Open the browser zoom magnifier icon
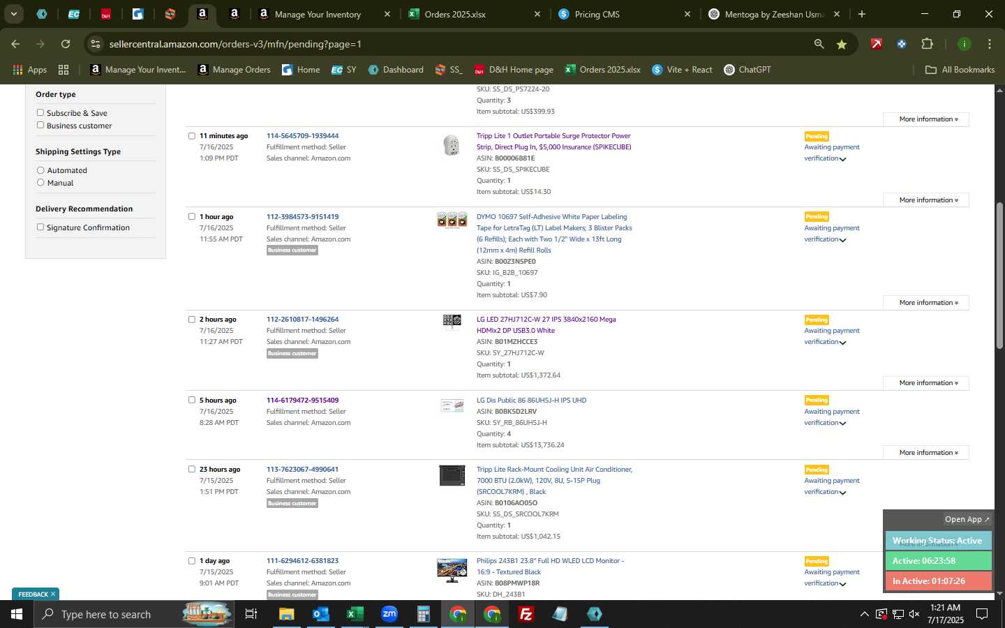 819,44
